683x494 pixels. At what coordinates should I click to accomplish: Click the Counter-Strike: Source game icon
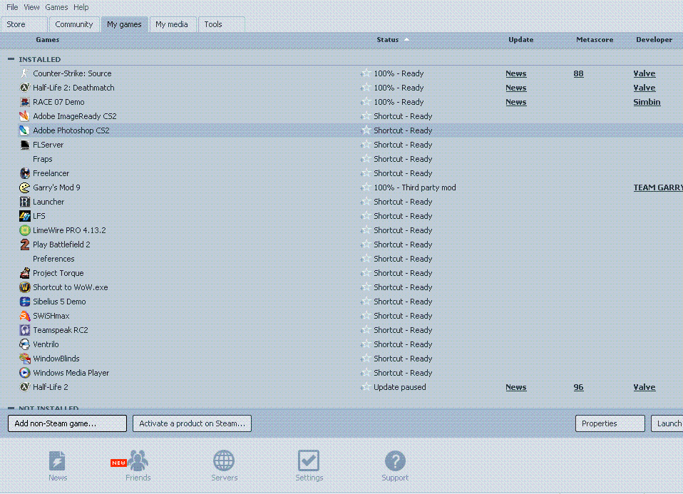(25, 73)
